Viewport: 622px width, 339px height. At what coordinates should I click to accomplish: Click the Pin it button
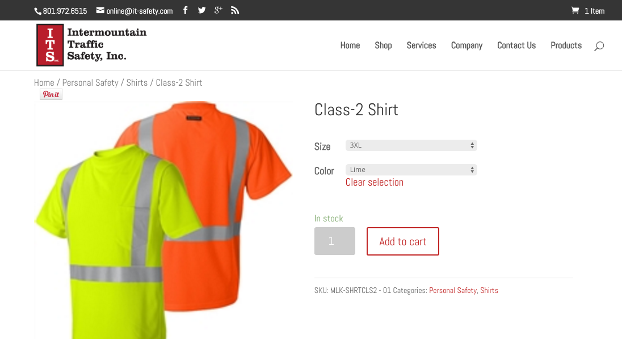click(51, 94)
